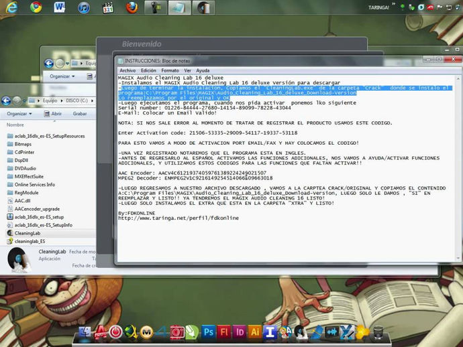Click the red power button dock icon
The width and height of the screenshot is (463, 347).
pos(115,332)
